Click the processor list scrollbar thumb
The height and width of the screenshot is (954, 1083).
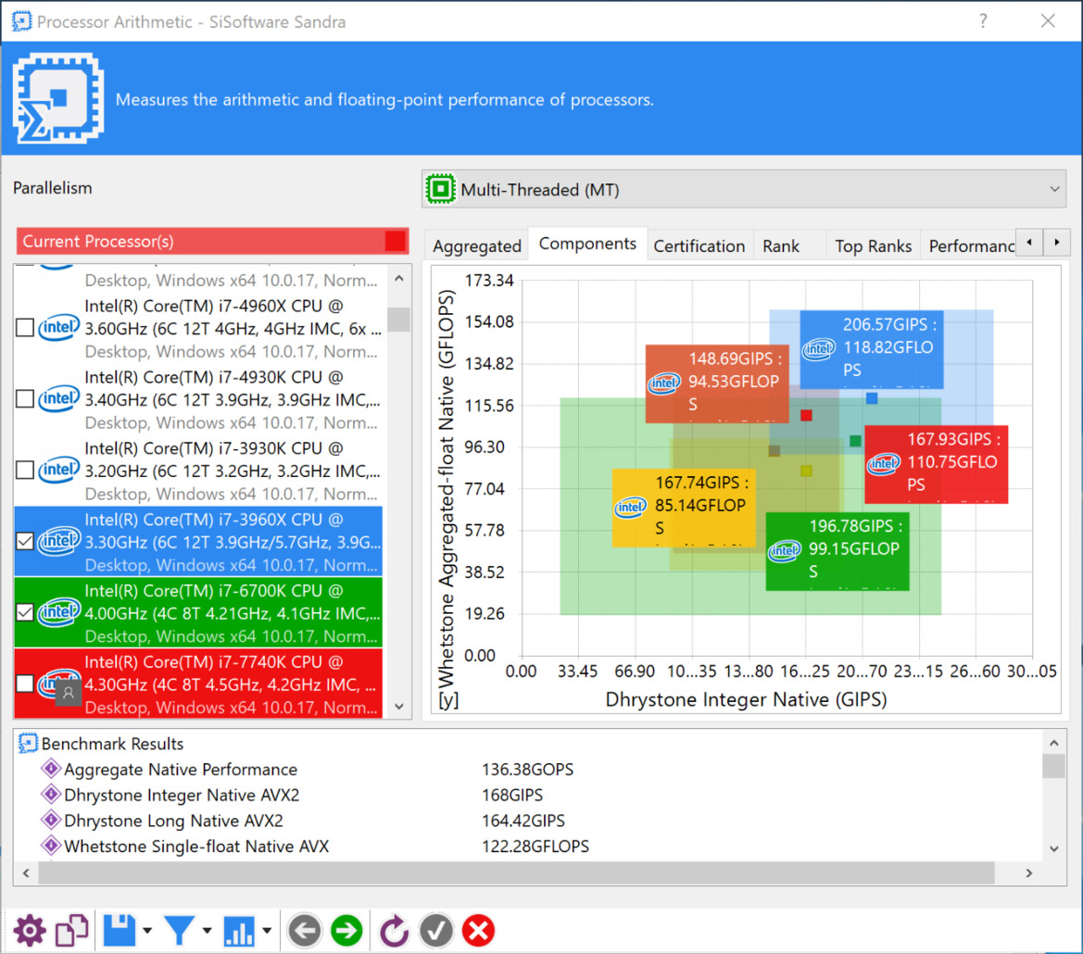click(x=398, y=319)
